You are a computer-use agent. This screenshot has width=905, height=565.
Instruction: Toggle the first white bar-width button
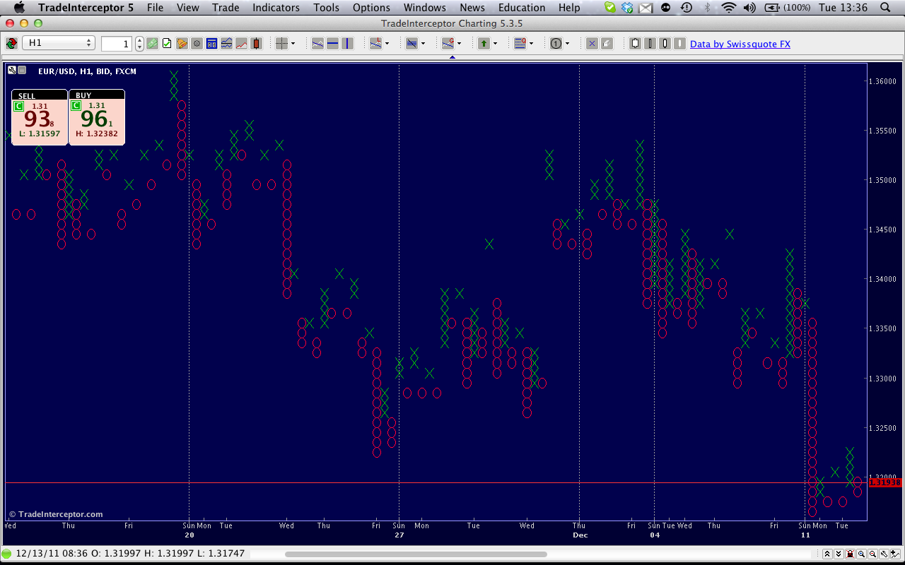click(635, 44)
